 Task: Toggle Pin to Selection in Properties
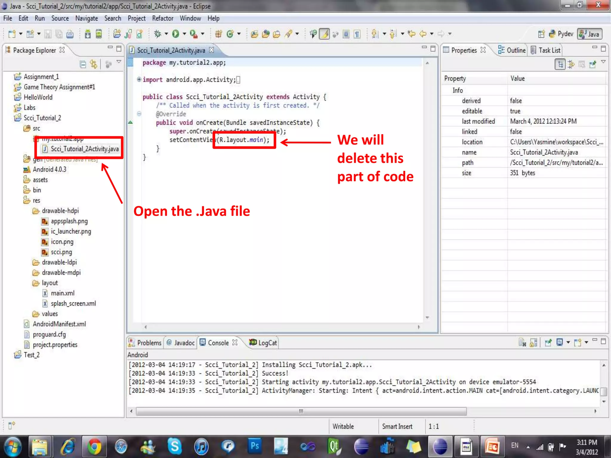(593, 64)
